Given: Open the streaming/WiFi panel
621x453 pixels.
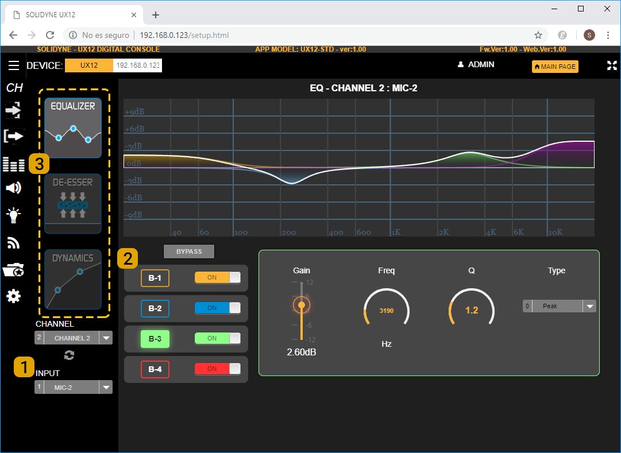Looking at the screenshot, I should (x=13, y=242).
